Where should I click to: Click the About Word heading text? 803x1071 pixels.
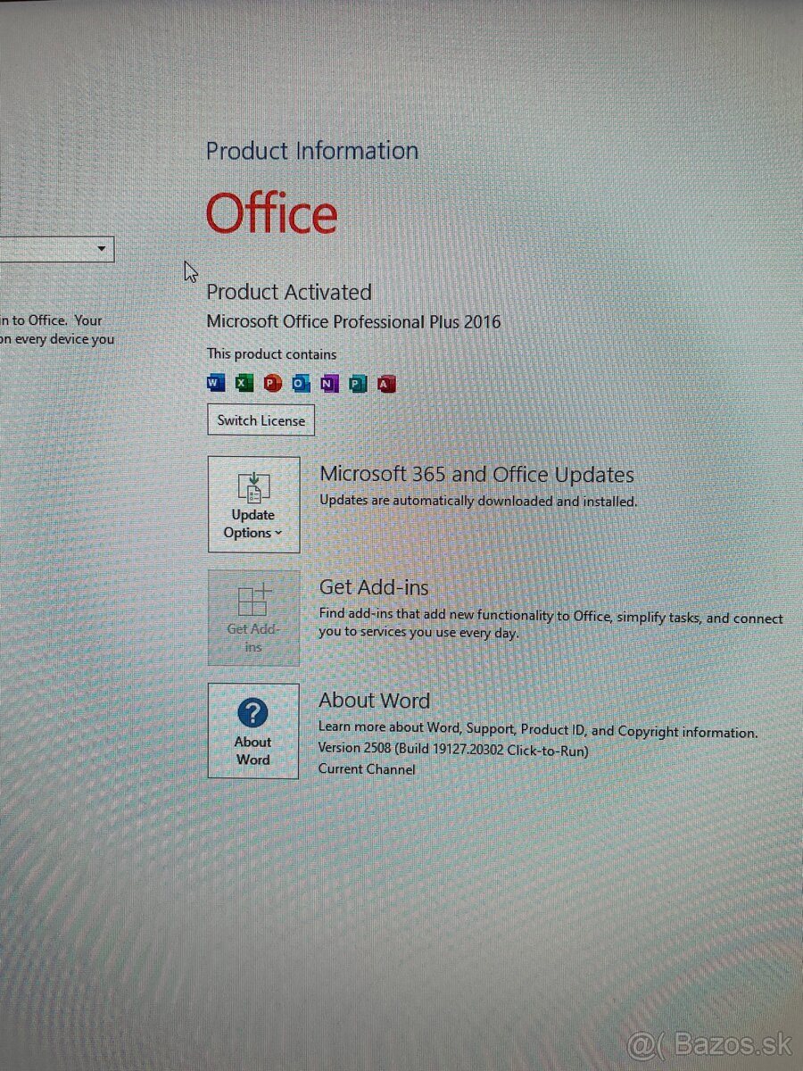[375, 701]
